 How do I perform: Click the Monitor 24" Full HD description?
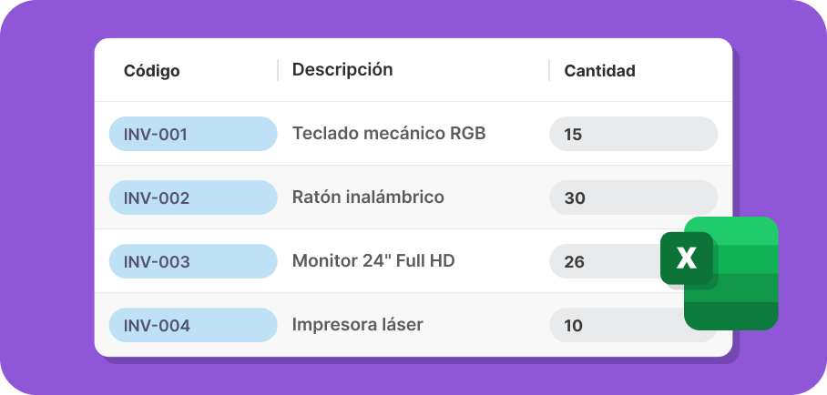[x=373, y=260]
